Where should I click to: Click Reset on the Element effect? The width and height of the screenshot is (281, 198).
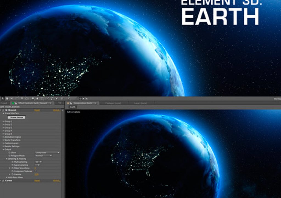click(x=37, y=110)
